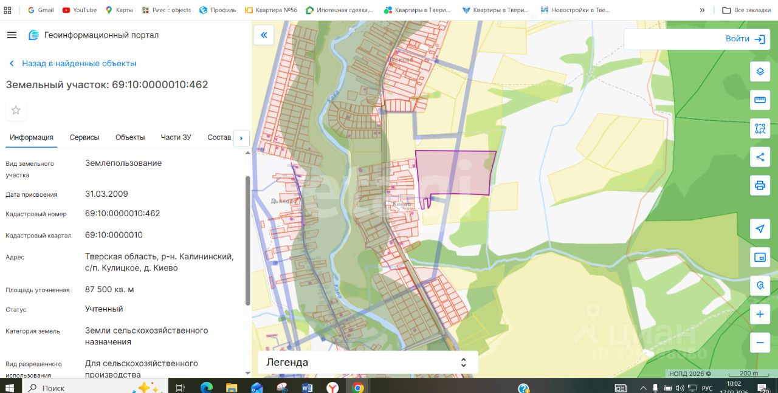
Task: Click the map reset rotation button
Action: pos(760,285)
